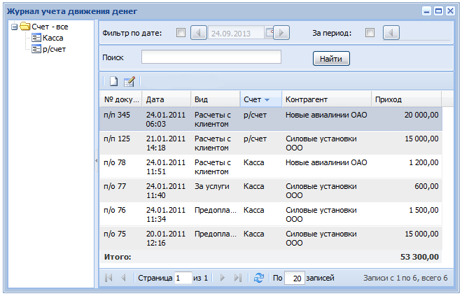
Task: Open the Счет column sort dropdown arrow
Action: click(267, 100)
